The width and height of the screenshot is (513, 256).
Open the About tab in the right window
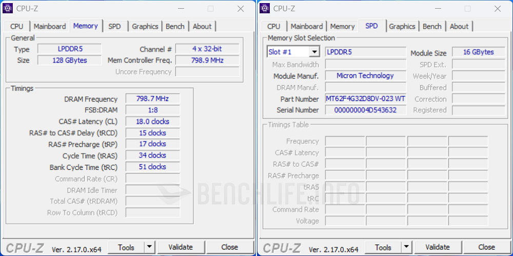tap(459, 26)
